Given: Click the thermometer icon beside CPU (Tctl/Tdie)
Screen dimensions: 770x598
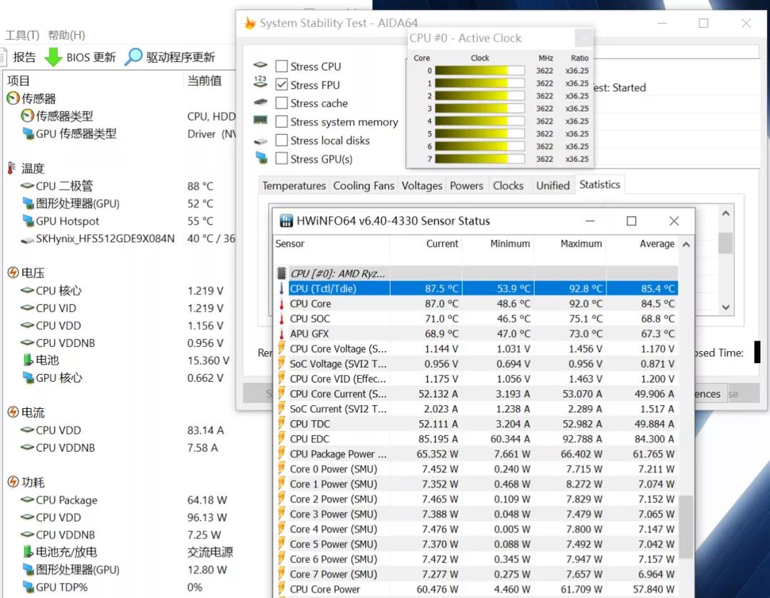Looking at the screenshot, I should pyautogui.click(x=280, y=288).
